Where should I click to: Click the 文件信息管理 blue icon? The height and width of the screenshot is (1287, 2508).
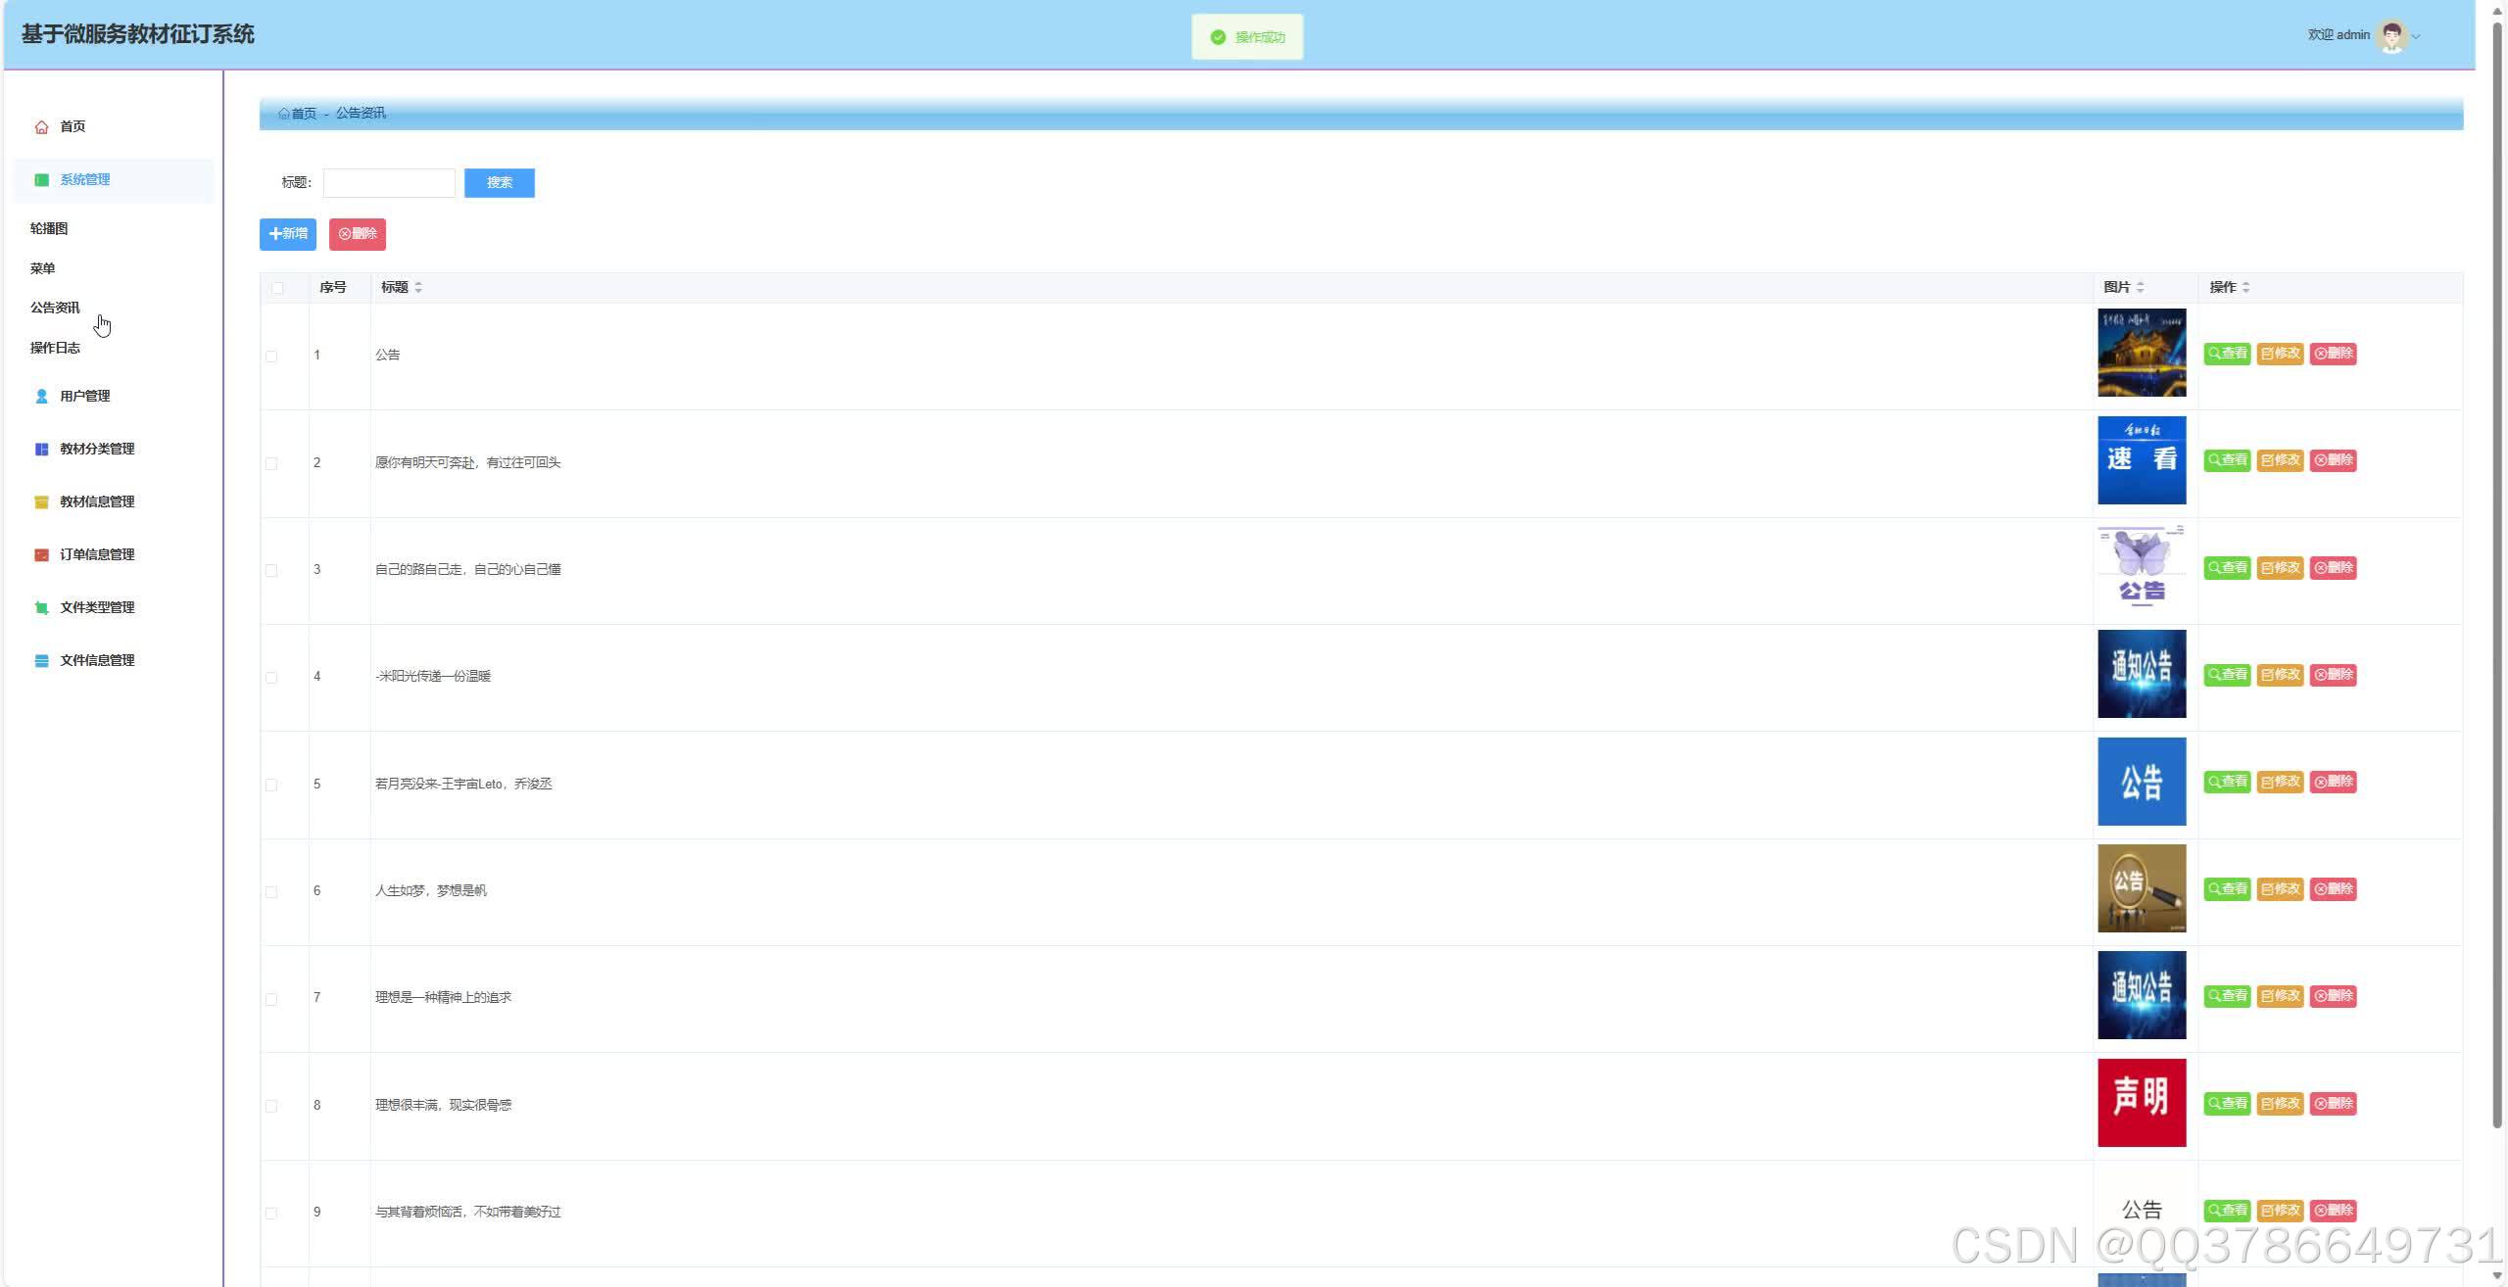[x=41, y=661]
